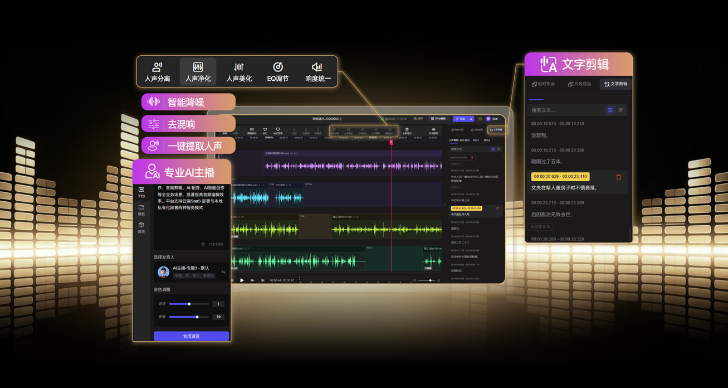Zoom in the editor timeline
The width and height of the screenshot is (728, 388).
tap(439, 280)
